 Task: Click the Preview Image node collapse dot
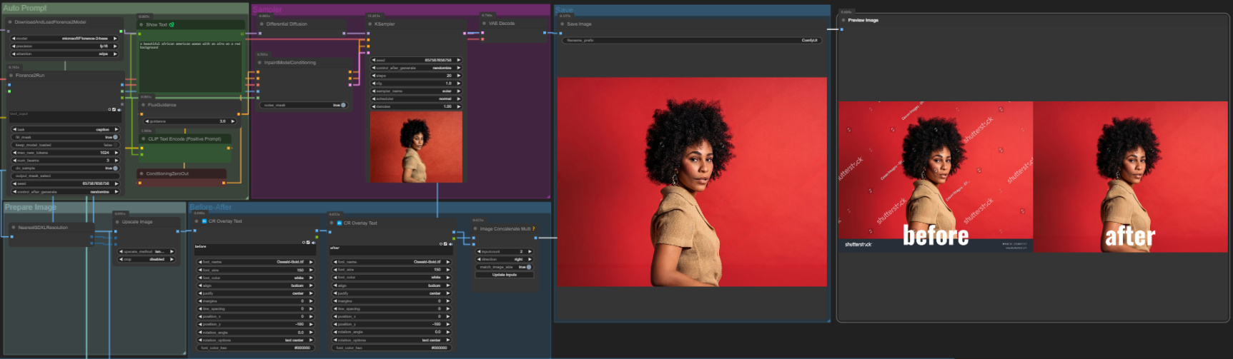pos(843,20)
